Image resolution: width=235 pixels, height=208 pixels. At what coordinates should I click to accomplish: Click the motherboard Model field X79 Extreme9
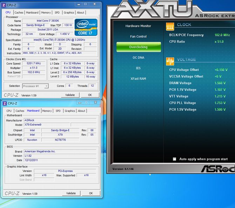pos(47,125)
